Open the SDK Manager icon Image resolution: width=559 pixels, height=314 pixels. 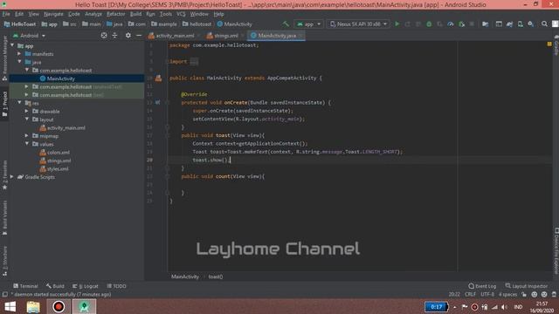pos(531,24)
